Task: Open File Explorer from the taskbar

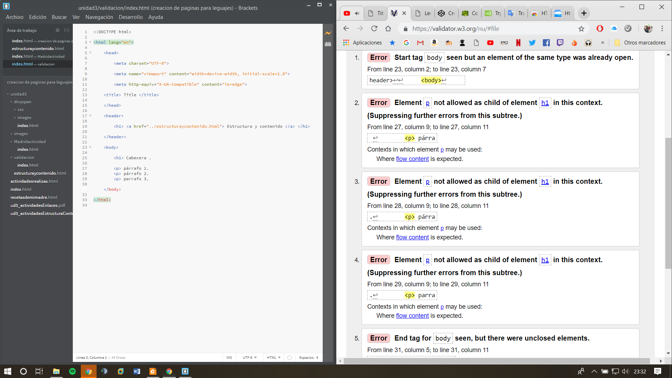Action: pos(56,371)
